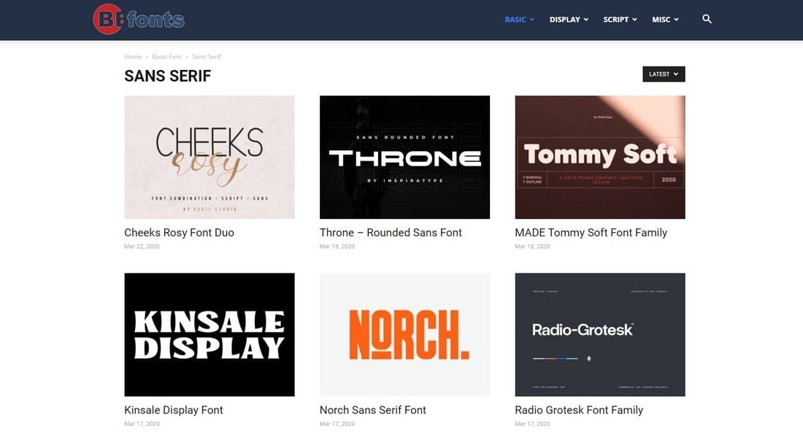
Task: Open Throne – Rounded Sans Font title
Action: click(x=391, y=233)
